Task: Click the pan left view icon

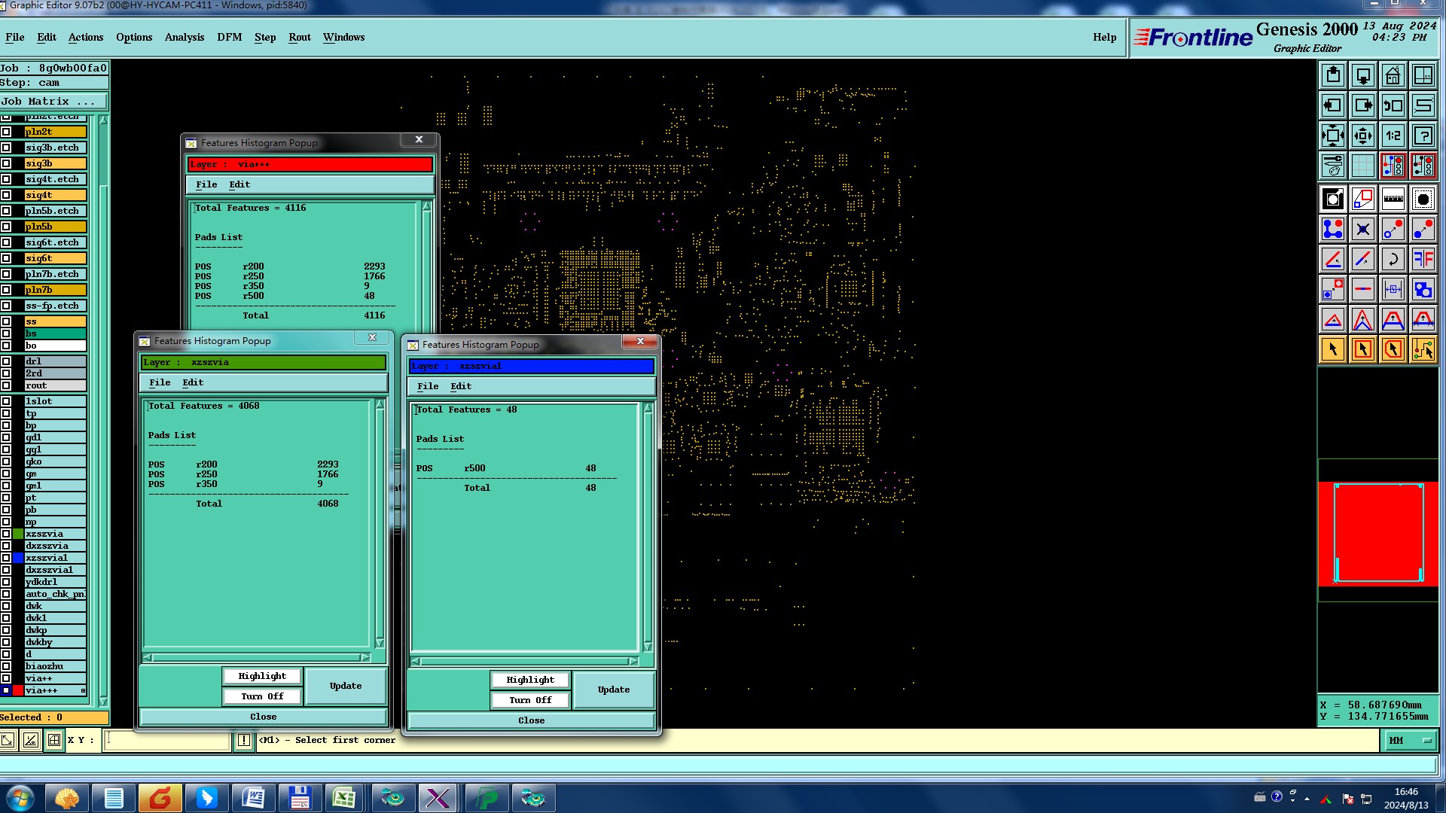Action: (1333, 105)
